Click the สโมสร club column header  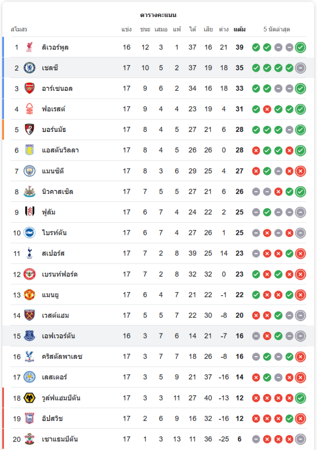(x=19, y=30)
